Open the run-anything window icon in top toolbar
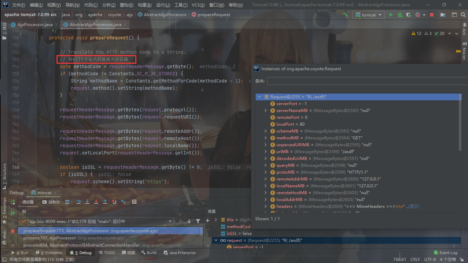The width and height of the screenshot is (468, 263). tap(454, 15)
